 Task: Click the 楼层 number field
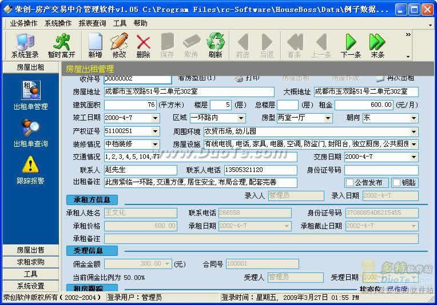pyautogui.click(x=221, y=105)
